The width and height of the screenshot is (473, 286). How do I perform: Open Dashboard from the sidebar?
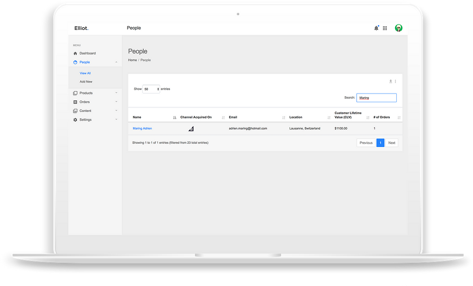[87, 53]
